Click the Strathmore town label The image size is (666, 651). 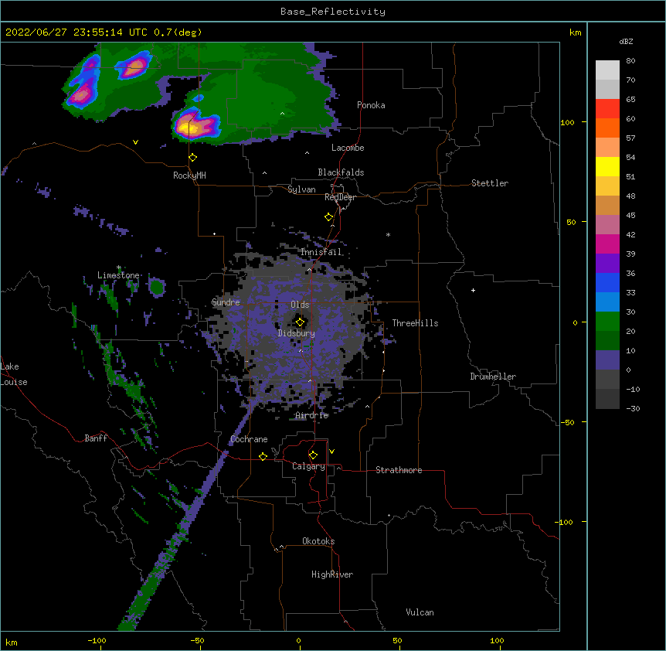click(x=399, y=470)
